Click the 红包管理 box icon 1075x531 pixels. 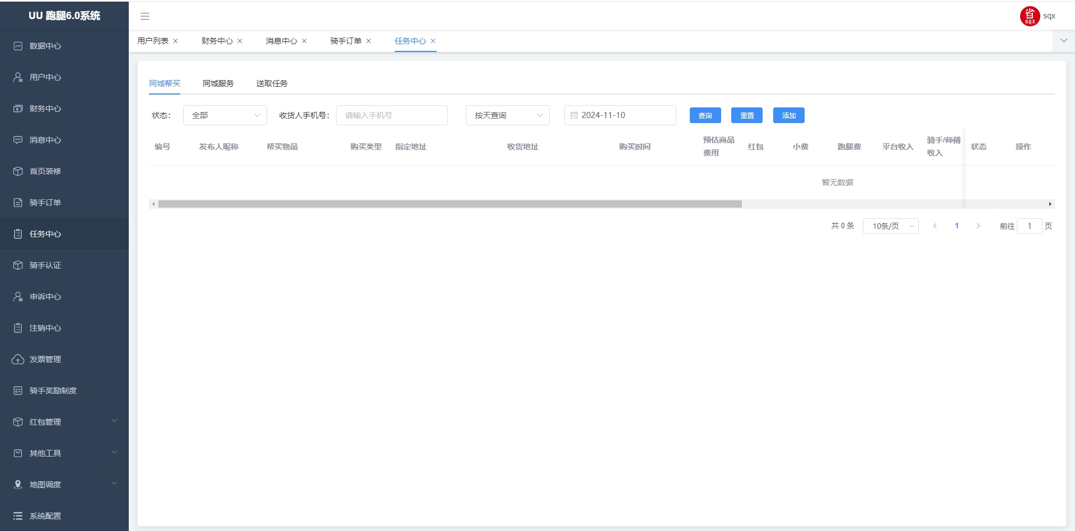(18, 422)
